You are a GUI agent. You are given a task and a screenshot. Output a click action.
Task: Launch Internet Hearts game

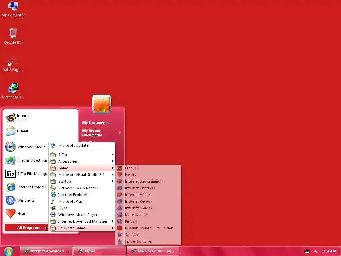pyautogui.click(x=148, y=195)
